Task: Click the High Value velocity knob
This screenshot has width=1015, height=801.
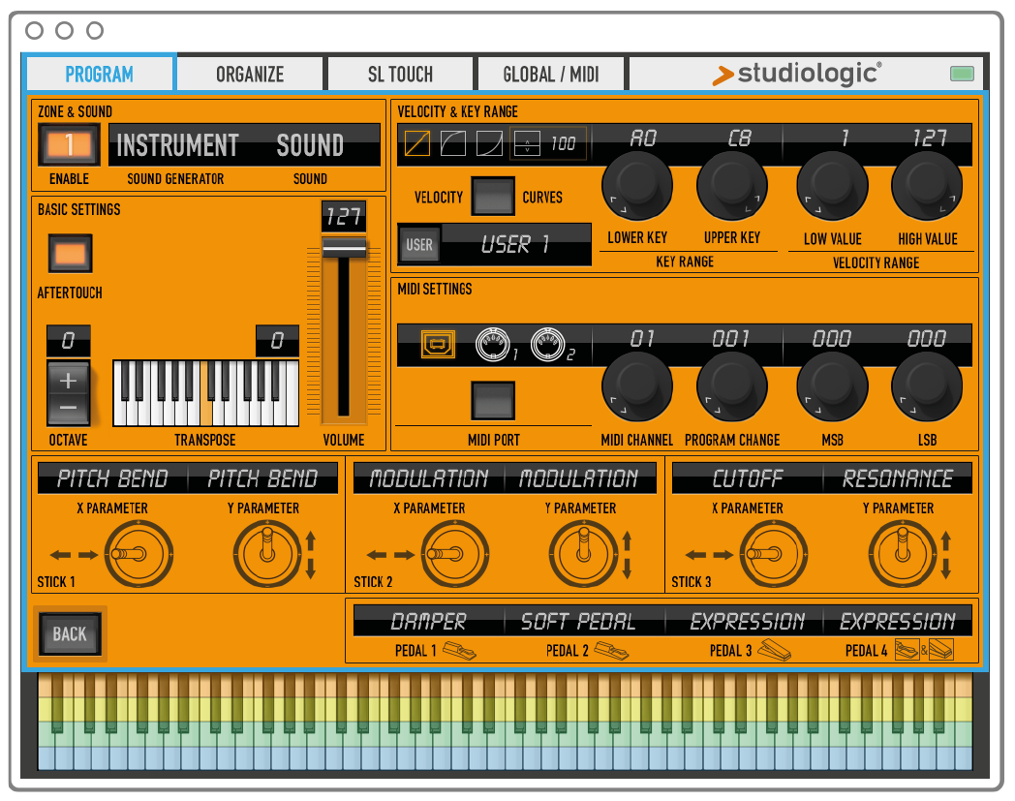Action: [927, 186]
